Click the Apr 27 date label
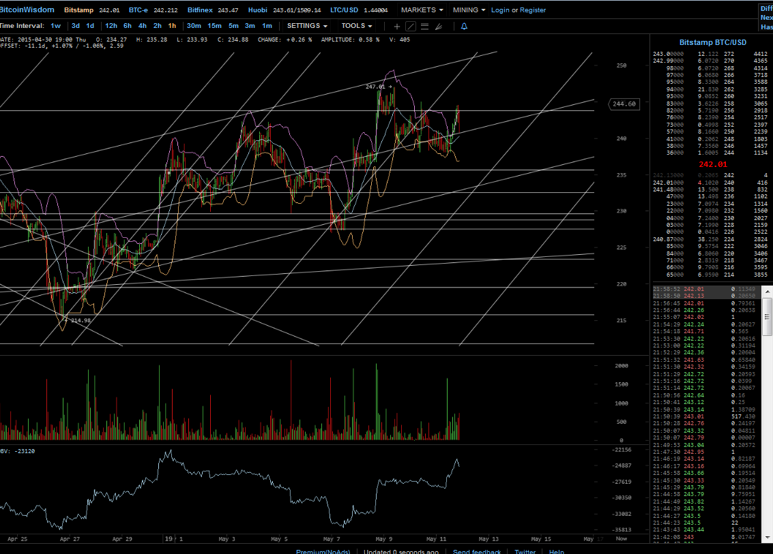 [x=70, y=539]
